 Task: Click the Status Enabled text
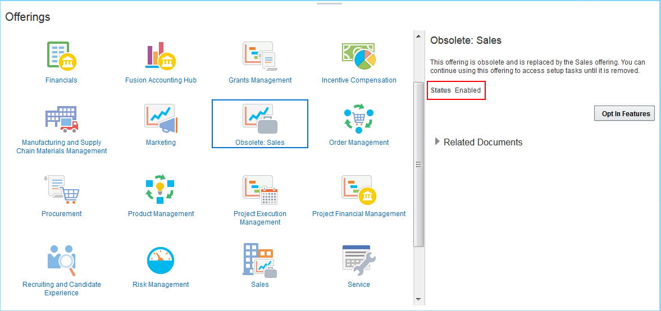pyautogui.click(x=455, y=90)
